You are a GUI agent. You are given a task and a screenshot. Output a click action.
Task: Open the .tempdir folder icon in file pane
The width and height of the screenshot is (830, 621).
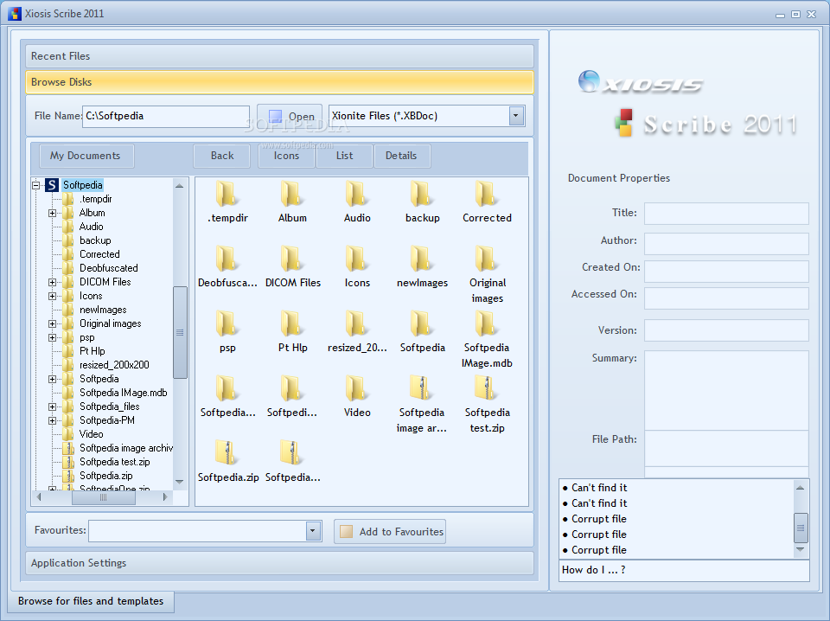pos(227,194)
